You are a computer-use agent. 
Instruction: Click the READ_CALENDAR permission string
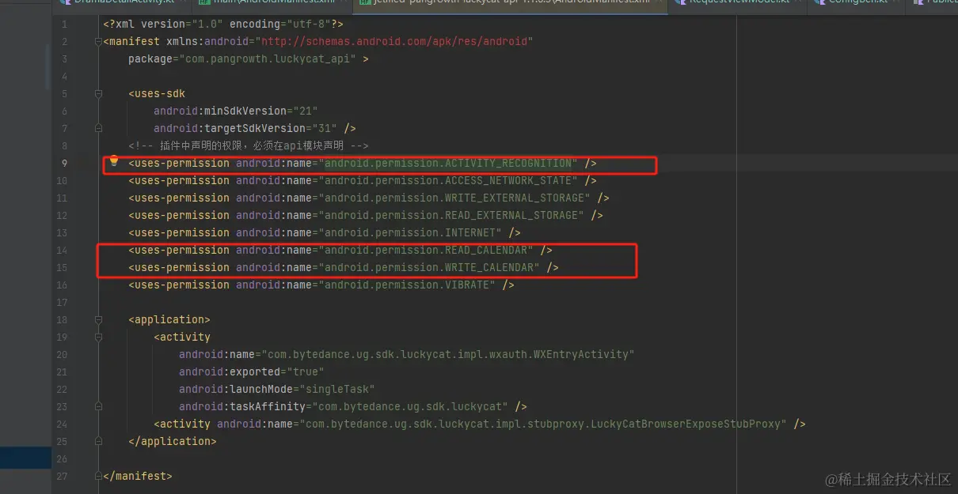click(x=426, y=250)
